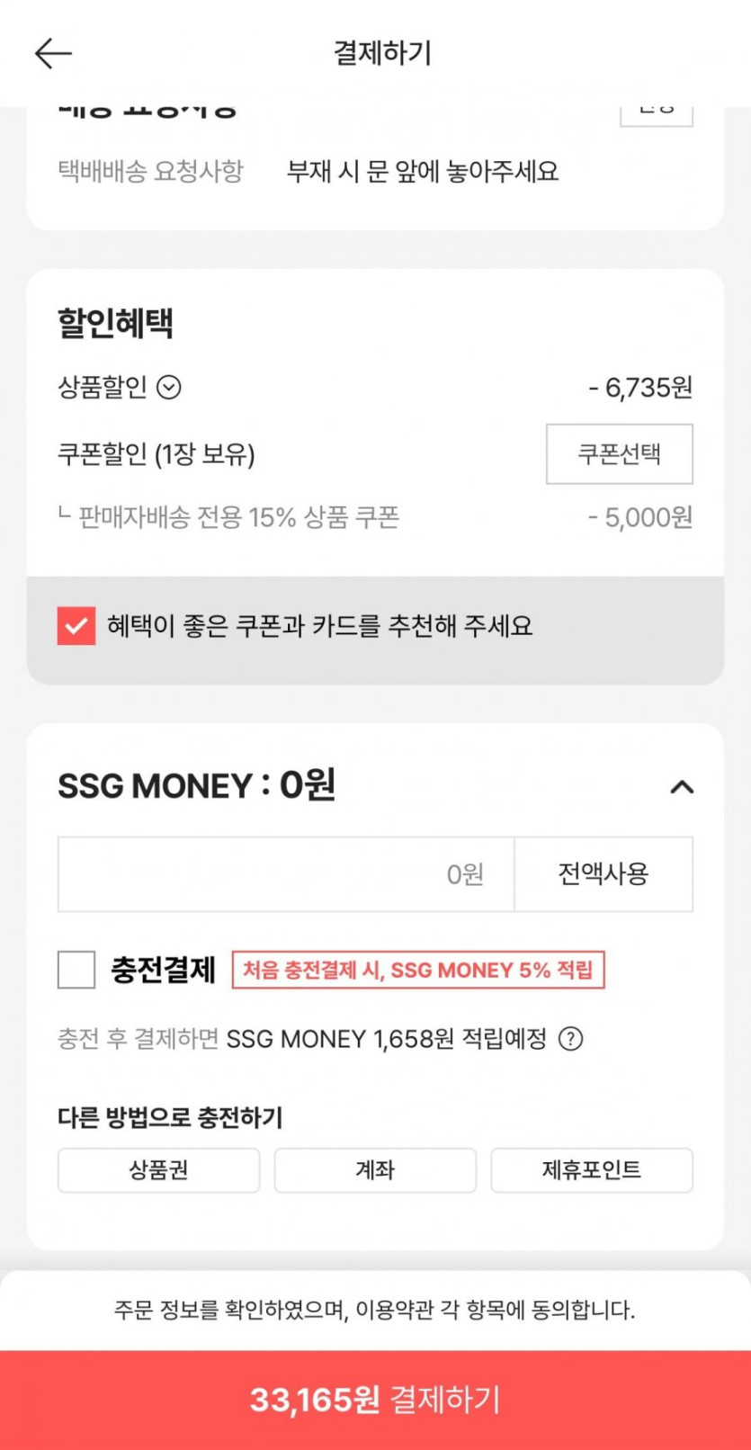This screenshot has height=1450, width=751.
Task: Tap the SSG MONEY 5% 적립 promo badge
Action: coord(418,970)
